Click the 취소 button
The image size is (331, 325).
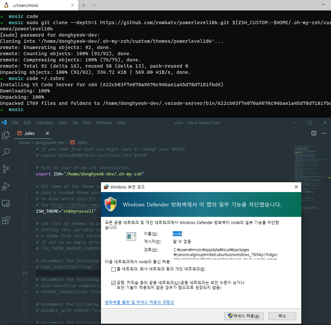coord(282,316)
